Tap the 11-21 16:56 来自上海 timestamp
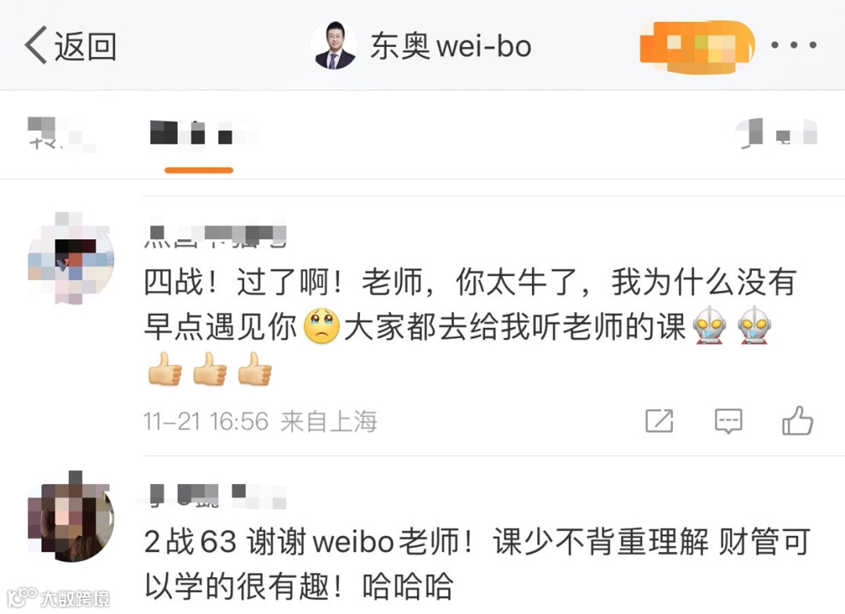Screen dimensions: 845x614 coord(261,421)
